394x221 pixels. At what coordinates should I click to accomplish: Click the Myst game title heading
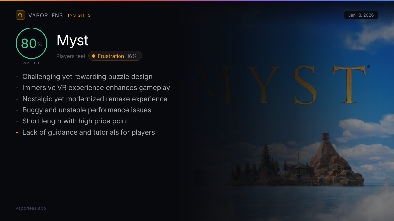click(73, 40)
